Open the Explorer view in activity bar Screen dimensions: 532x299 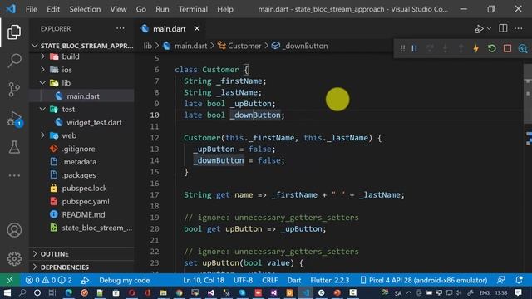tap(14, 32)
